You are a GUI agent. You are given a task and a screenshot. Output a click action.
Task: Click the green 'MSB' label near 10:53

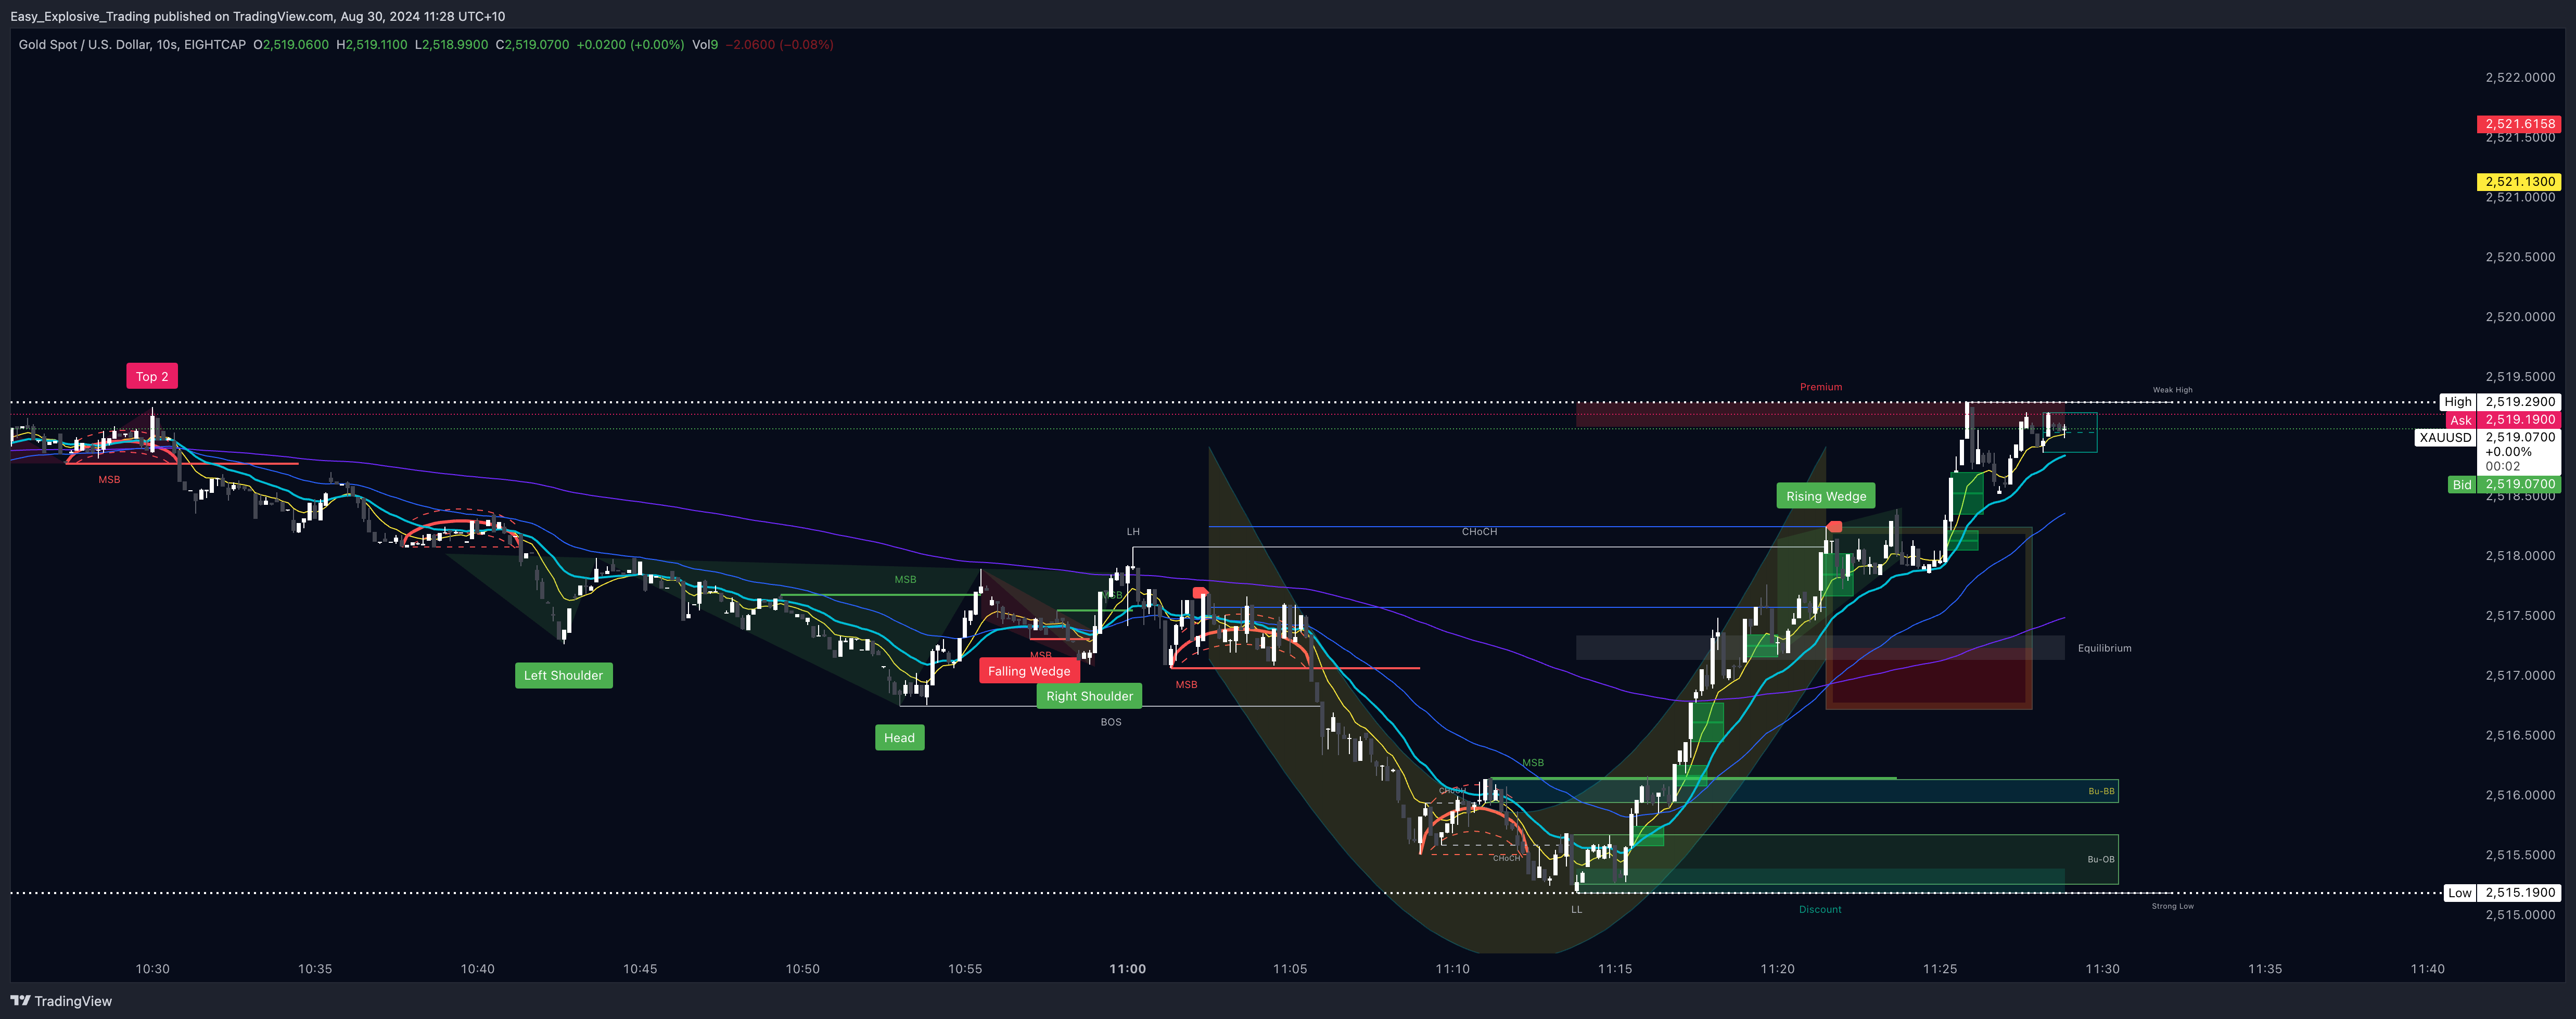tap(905, 580)
